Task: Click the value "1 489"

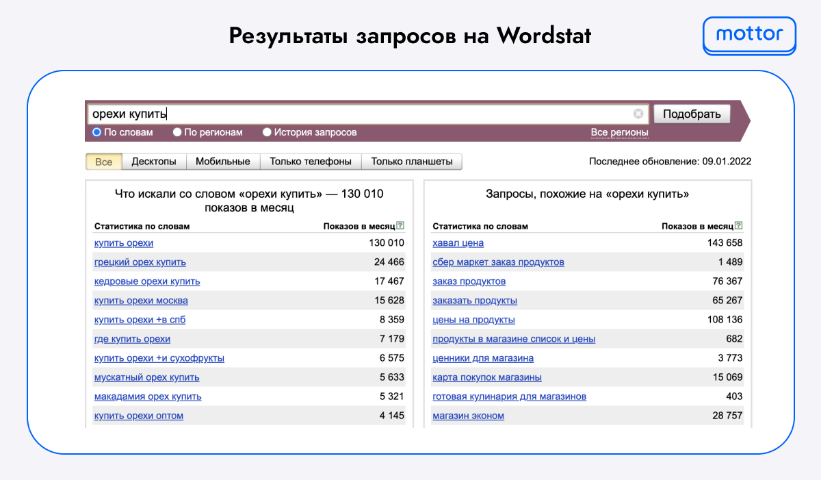Action: point(730,262)
